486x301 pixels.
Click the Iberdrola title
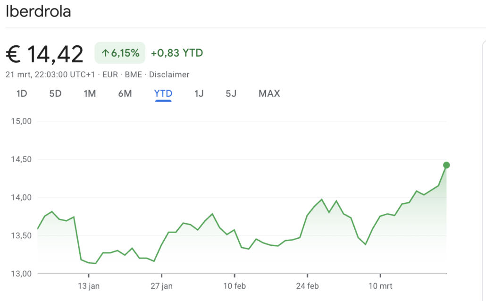coord(38,11)
